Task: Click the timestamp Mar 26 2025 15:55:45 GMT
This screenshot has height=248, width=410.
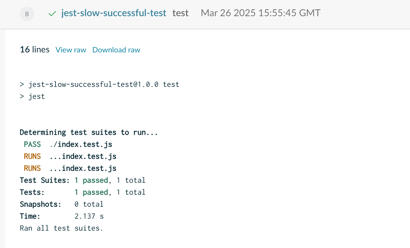Action: click(x=261, y=13)
